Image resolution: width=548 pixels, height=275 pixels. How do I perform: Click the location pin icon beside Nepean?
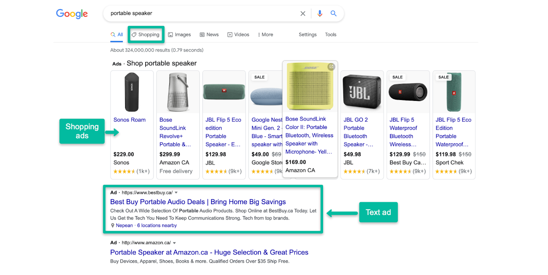[113, 226]
